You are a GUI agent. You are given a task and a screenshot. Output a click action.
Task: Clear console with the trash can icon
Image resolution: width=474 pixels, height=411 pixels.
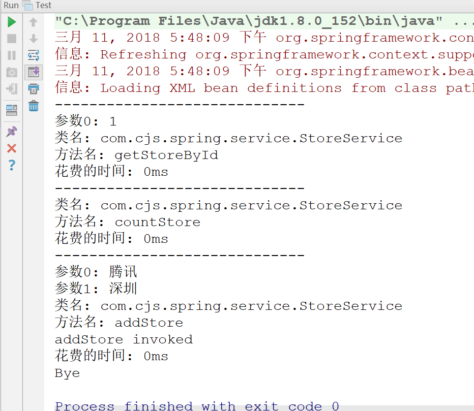tap(34, 106)
